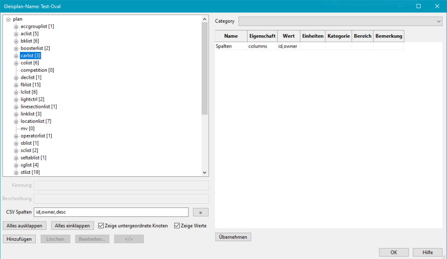Click the 'id,owner' Wert cell
This screenshot has width=447, height=259.
[x=288, y=46]
